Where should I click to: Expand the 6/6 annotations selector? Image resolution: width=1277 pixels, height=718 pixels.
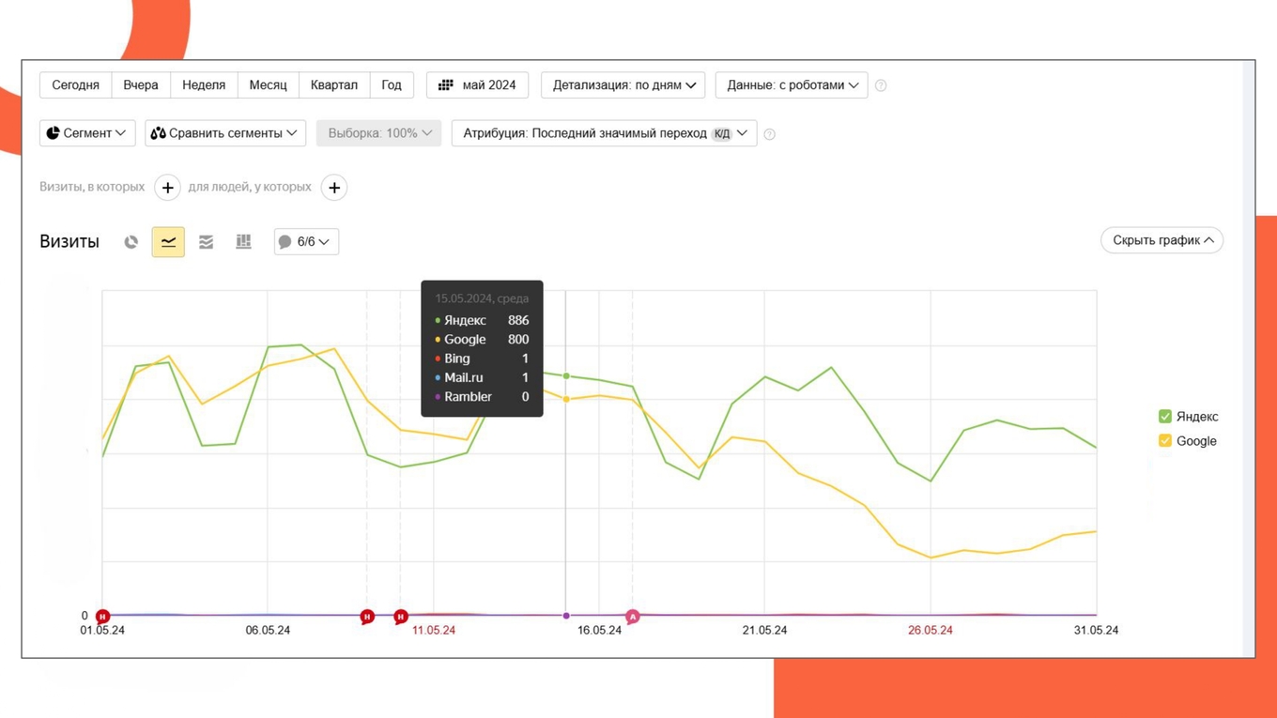click(x=325, y=241)
